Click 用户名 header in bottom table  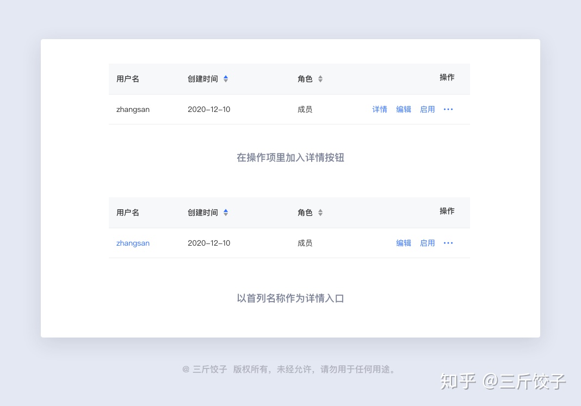128,213
